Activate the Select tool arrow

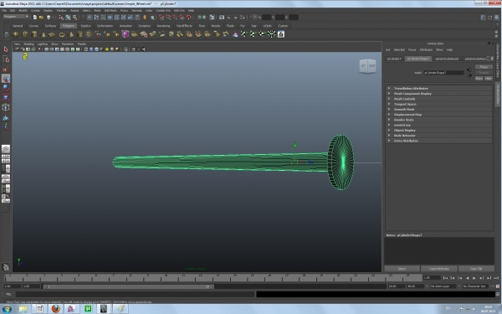[x=6, y=49]
